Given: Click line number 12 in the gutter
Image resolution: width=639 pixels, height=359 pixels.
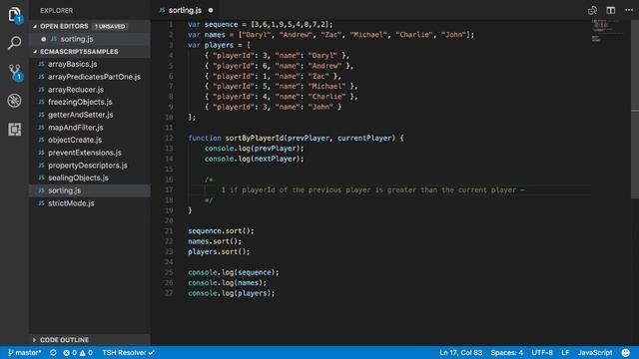Looking at the screenshot, I should (x=169, y=138).
